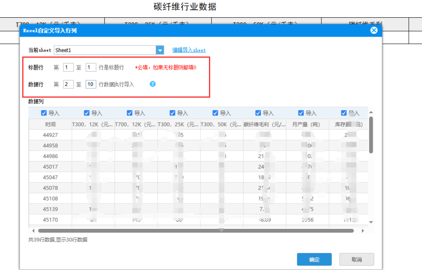Click the data row end input showing 10
Screen dimensions: 422x270
tap(91, 84)
